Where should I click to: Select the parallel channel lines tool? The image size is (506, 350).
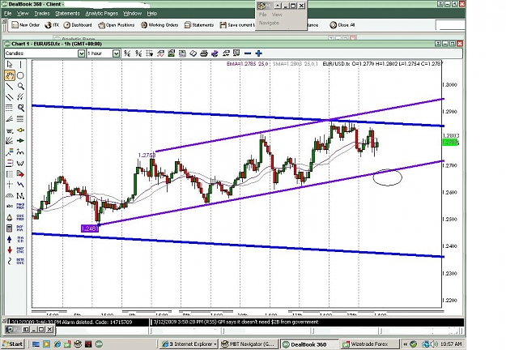click(10, 97)
